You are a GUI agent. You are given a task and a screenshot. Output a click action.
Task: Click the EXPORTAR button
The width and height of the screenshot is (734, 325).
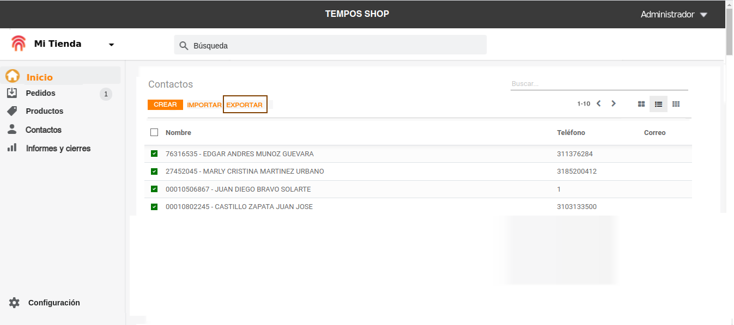245,105
